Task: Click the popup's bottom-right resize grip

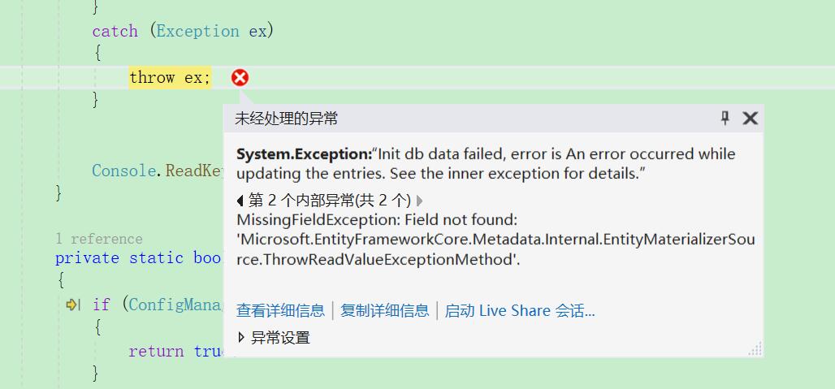Action: 755,349
